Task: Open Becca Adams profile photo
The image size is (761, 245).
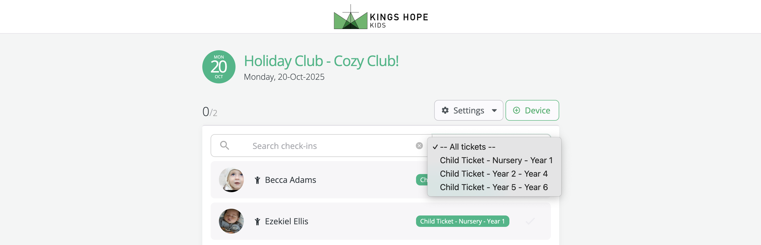Action: click(x=231, y=180)
